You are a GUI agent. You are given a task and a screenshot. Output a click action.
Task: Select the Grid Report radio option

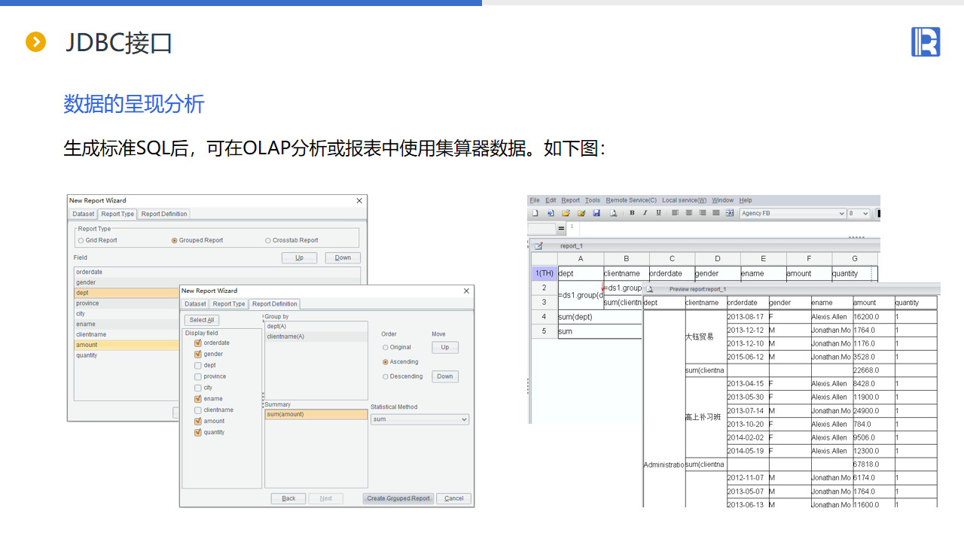pos(81,241)
